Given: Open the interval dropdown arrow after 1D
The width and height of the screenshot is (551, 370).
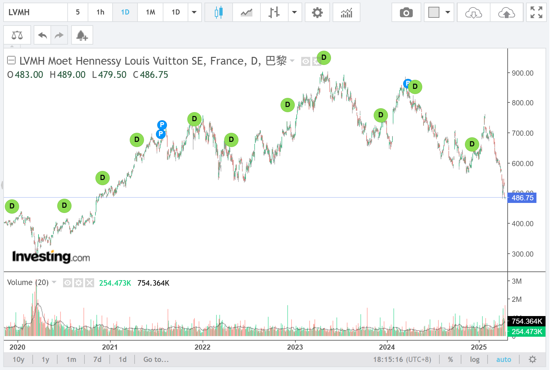Looking at the screenshot, I should 194,12.
